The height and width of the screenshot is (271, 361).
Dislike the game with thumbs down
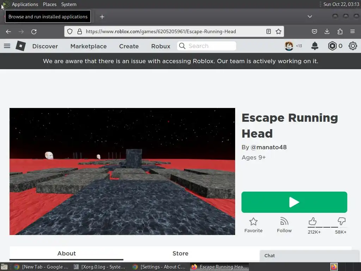[342, 222]
